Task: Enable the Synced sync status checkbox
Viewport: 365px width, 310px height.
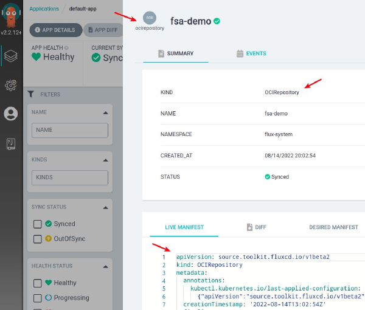Action: pyautogui.click(x=37, y=224)
